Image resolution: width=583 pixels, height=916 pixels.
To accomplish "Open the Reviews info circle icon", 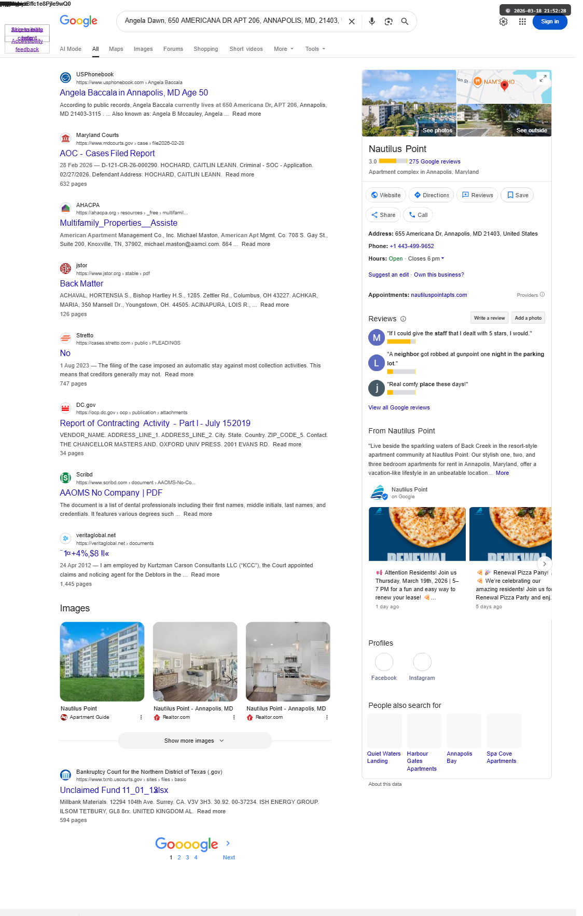I will (403, 319).
